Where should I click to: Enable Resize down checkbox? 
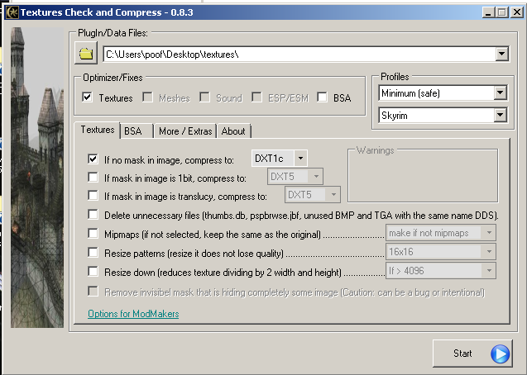(93, 271)
